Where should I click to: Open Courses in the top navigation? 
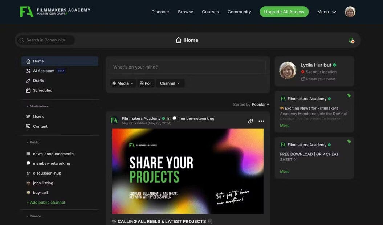coord(210,12)
